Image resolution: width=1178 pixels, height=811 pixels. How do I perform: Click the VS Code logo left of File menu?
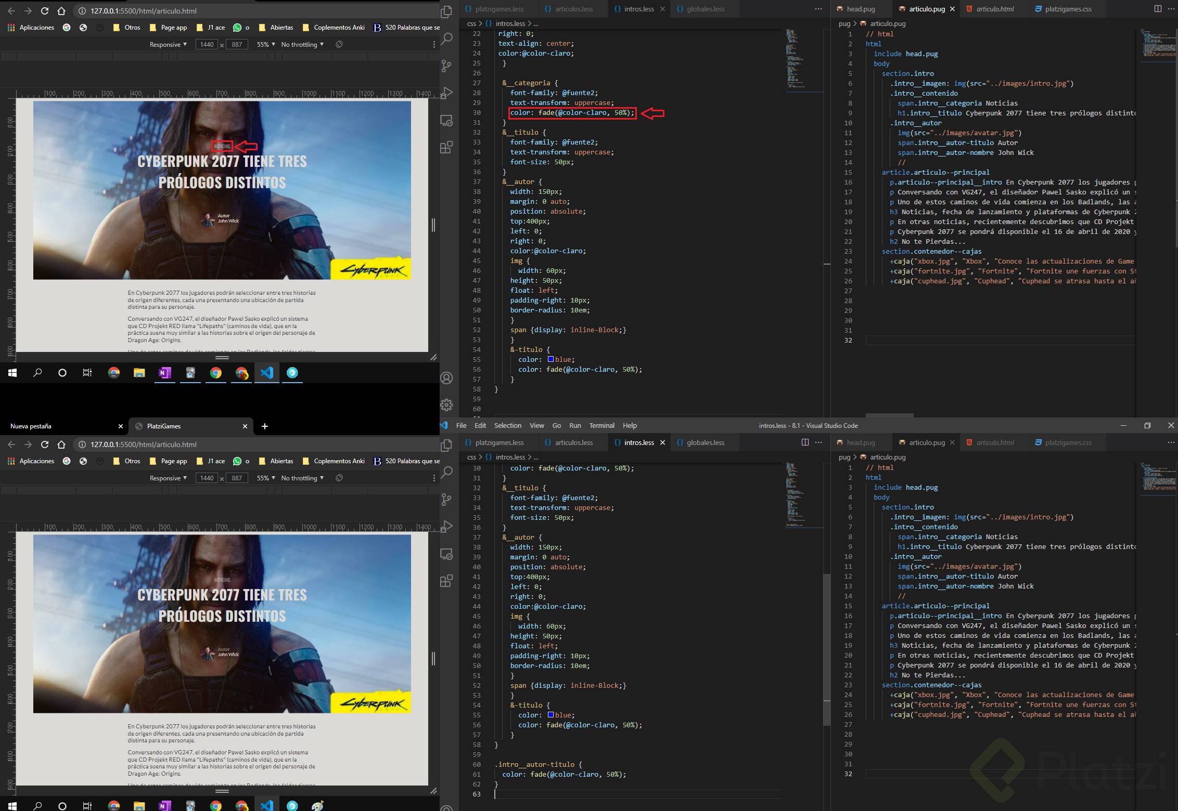coord(444,425)
